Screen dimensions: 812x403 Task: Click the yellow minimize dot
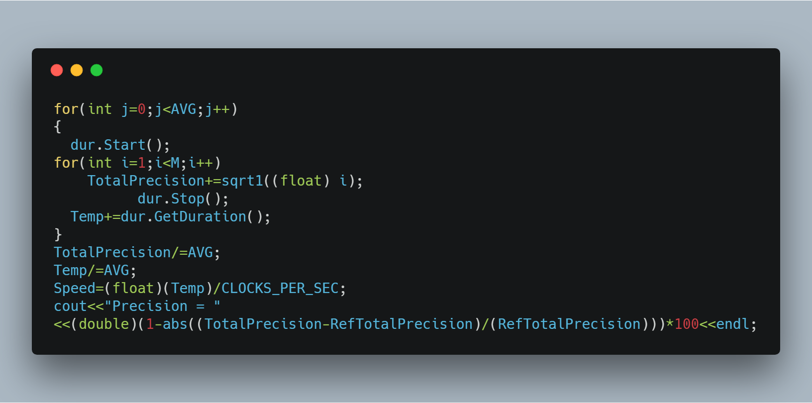77,70
